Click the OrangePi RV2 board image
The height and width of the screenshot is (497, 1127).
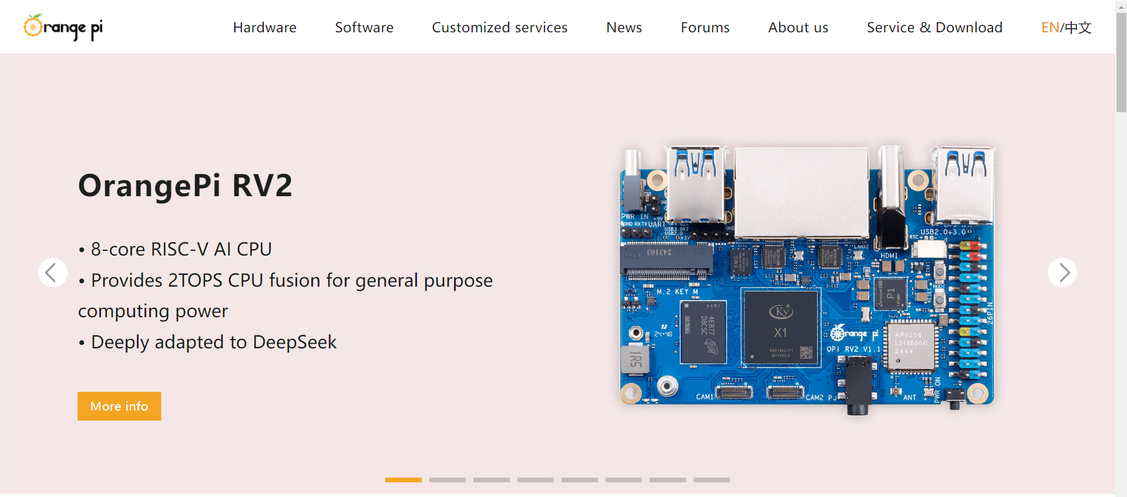[x=808, y=279]
